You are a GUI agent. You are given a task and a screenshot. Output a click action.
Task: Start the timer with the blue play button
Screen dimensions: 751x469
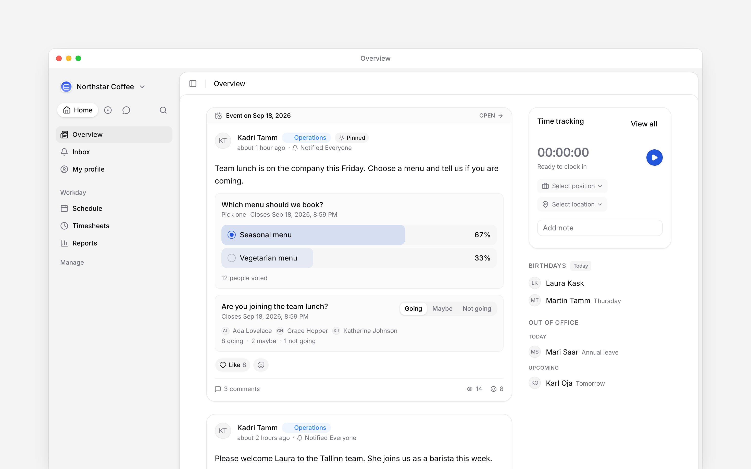pos(654,158)
